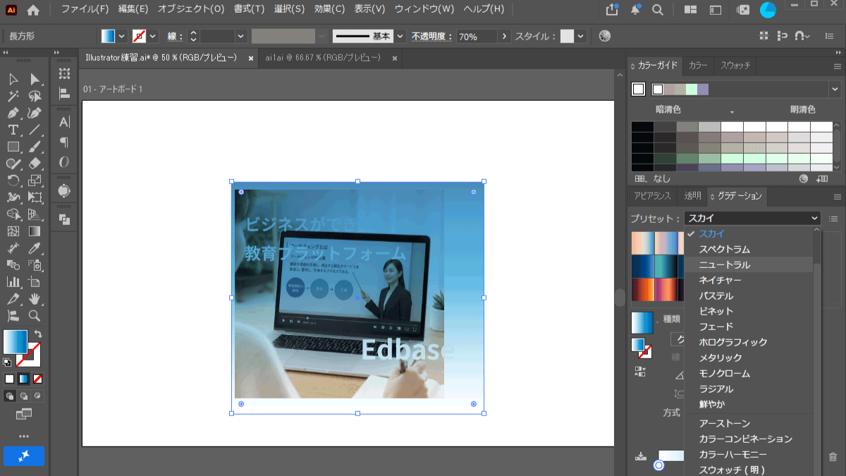Image resolution: width=846 pixels, height=476 pixels.
Task: Select the Free Transform tool
Action: click(x=35, y=197)
